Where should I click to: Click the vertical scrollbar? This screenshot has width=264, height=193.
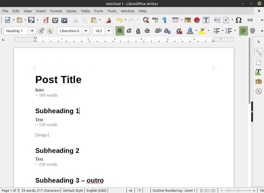point(249,71)
